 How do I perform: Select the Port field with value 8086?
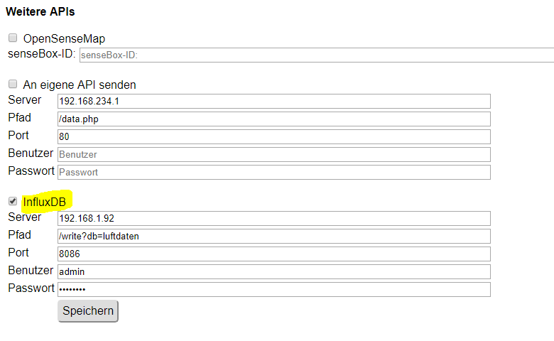coord(273,254)
